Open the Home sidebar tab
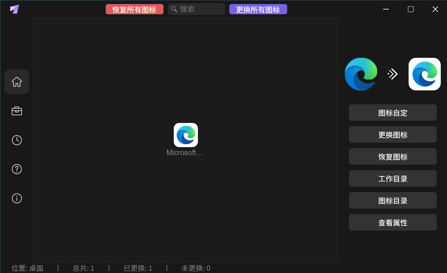Viewport: 447px width, 273px height. [17, 82]
